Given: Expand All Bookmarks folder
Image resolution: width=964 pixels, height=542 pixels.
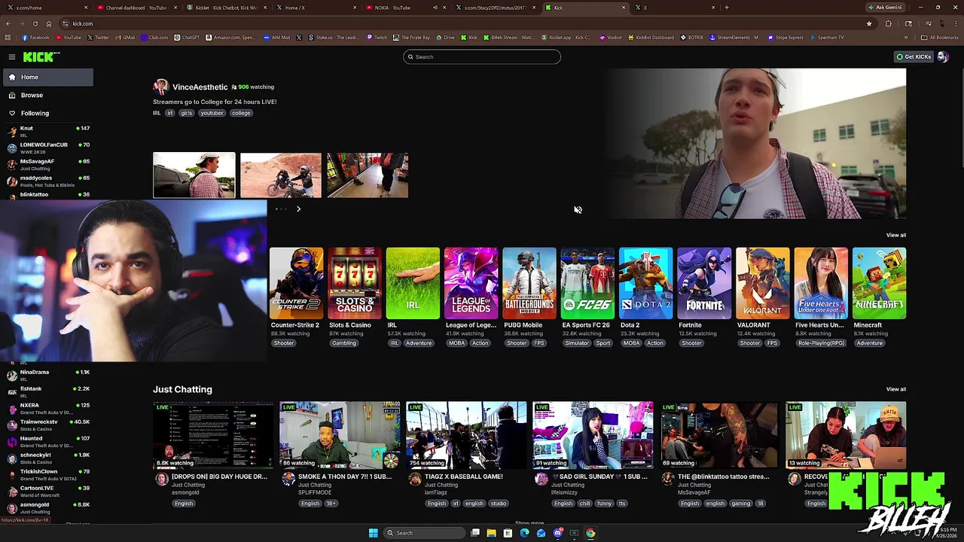Looking at the screenshot, I should pos(939,38).
